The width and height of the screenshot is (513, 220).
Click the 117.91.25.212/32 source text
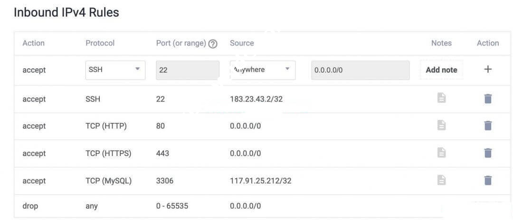[x=260, y=181]
